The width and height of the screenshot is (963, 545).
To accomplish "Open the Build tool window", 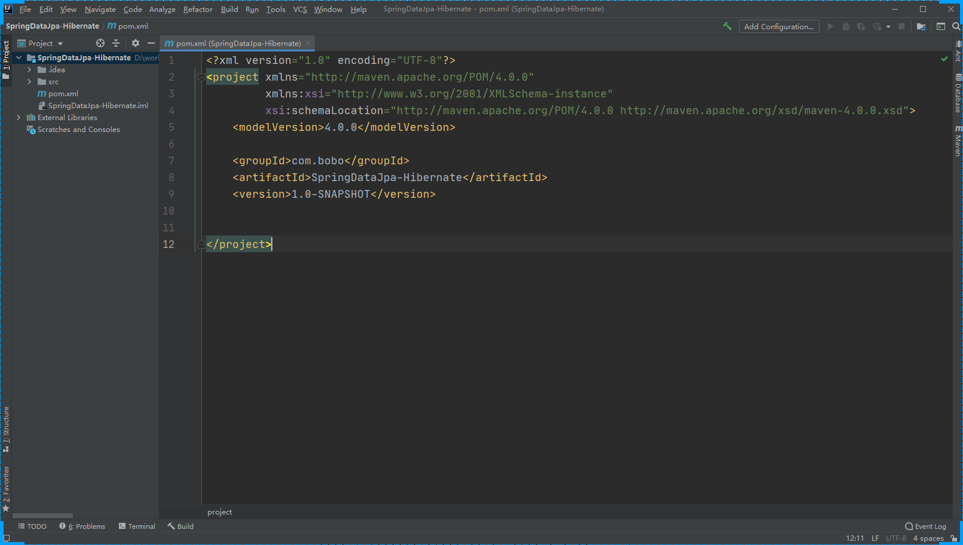I will click(x=180, y=526).
